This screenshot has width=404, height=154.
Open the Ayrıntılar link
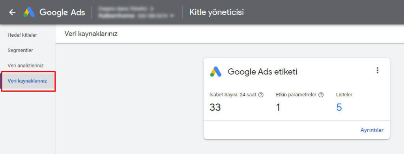point(372,130)
